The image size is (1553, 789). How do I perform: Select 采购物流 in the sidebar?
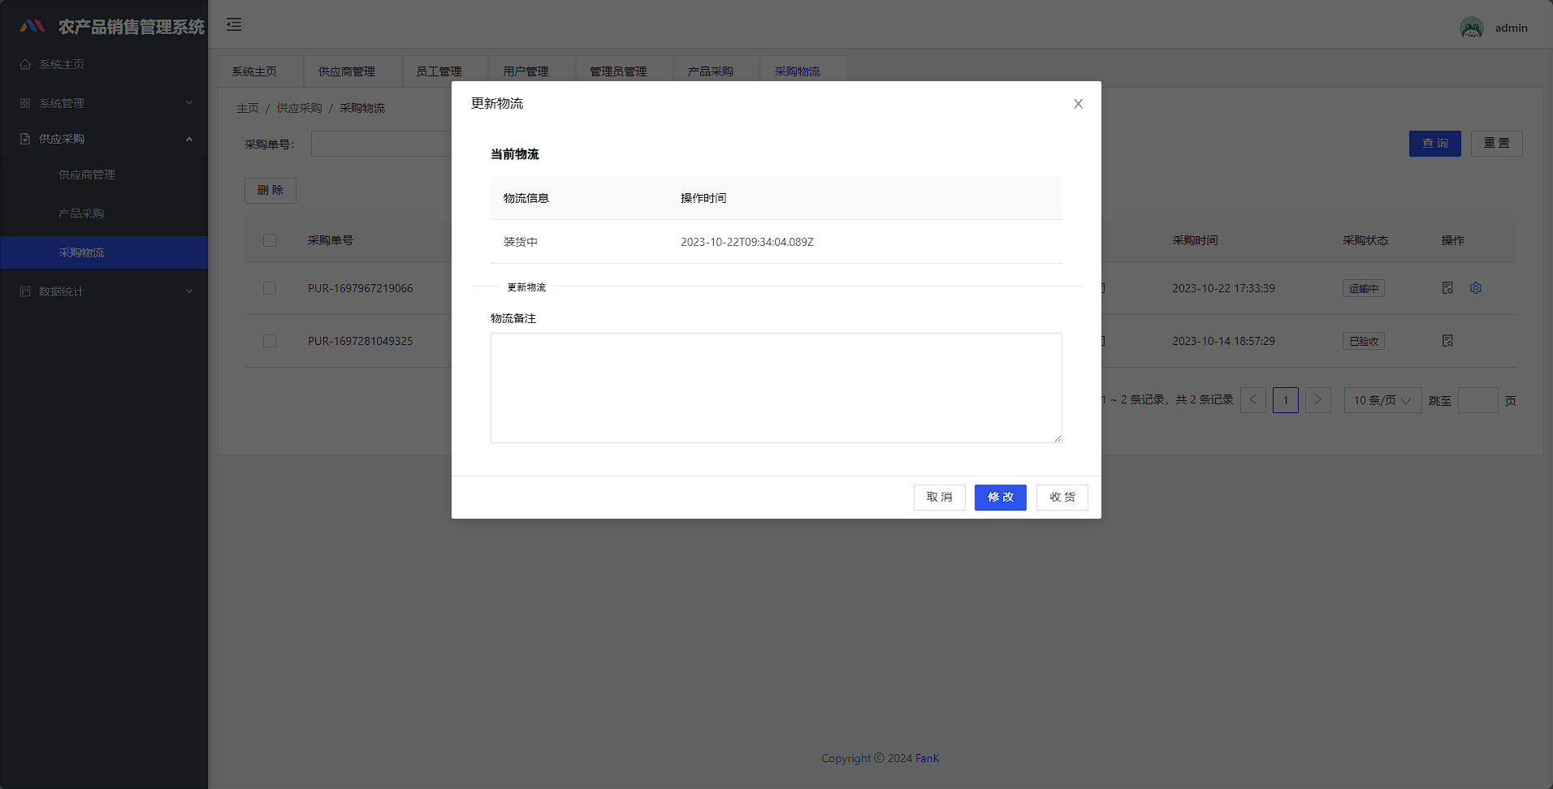(x=104, y=252)
